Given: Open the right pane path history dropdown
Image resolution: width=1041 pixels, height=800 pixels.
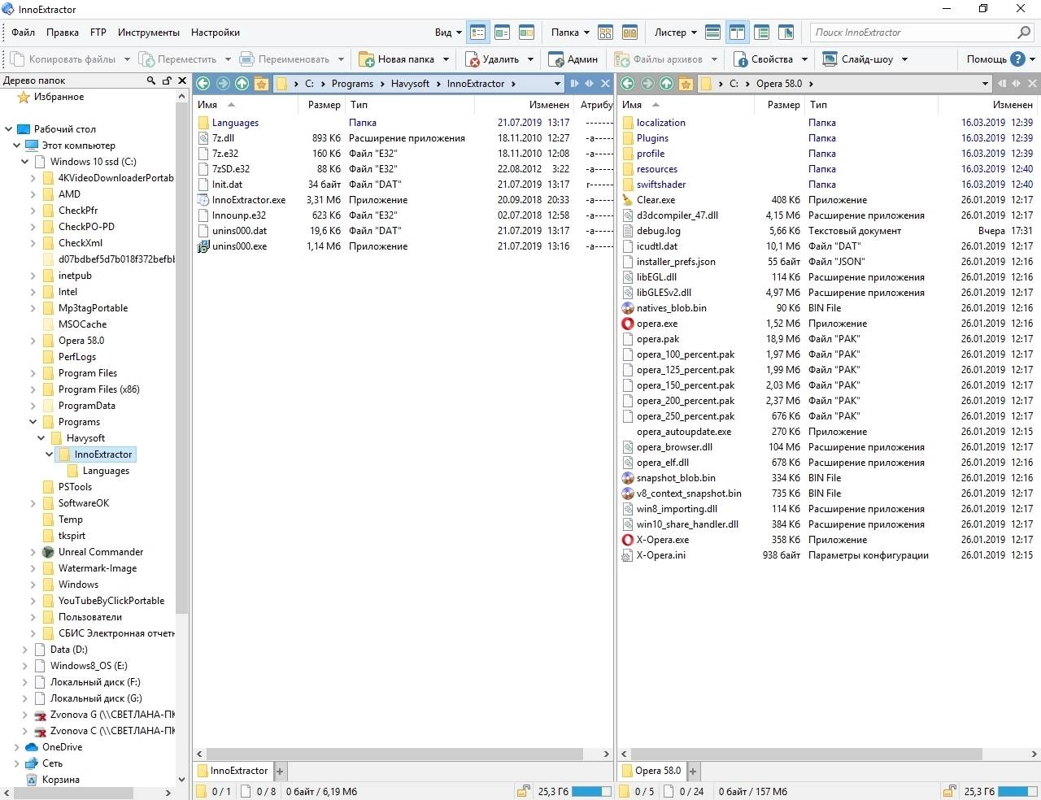Looking at the screenshot, I should (x=985, y=84).
